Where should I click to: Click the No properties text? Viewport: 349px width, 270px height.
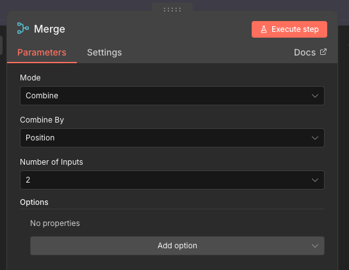[55, 223]
